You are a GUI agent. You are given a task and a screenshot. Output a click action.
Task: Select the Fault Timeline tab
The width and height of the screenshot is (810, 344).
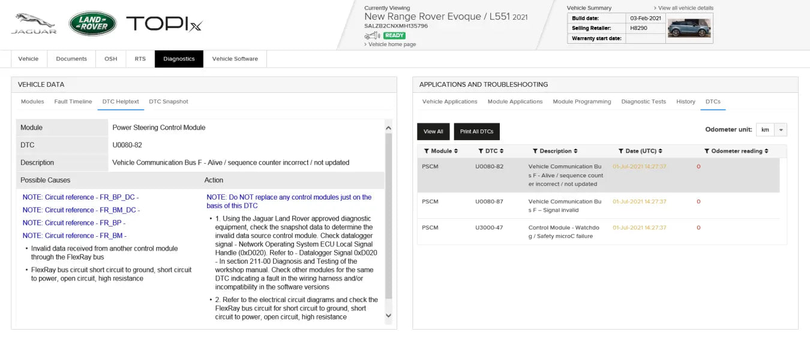click(73, 102)
